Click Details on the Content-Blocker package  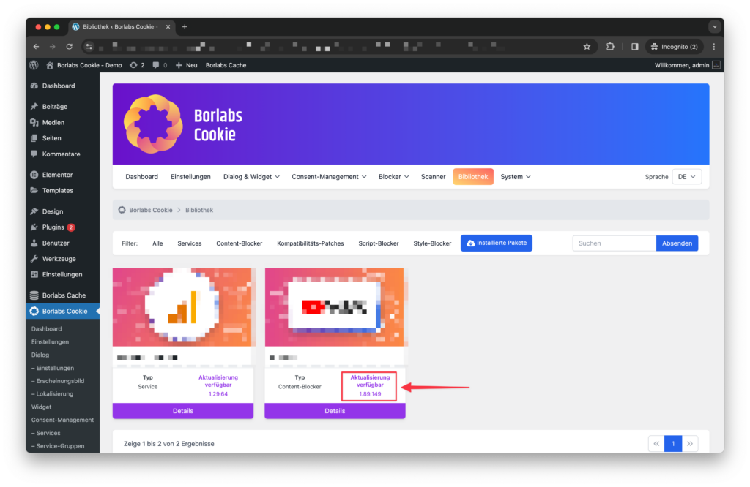(x=335, y=411)
